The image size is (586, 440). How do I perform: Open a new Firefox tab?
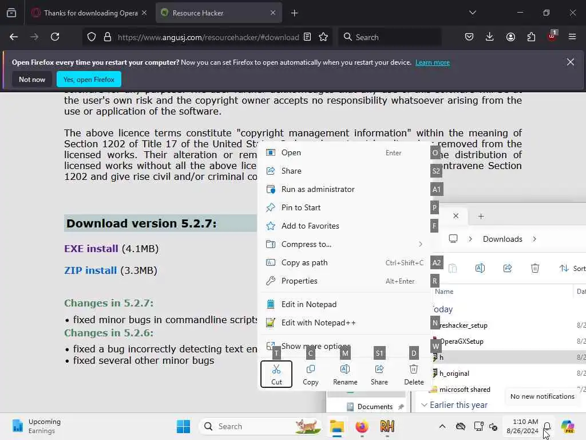(295, 13)
